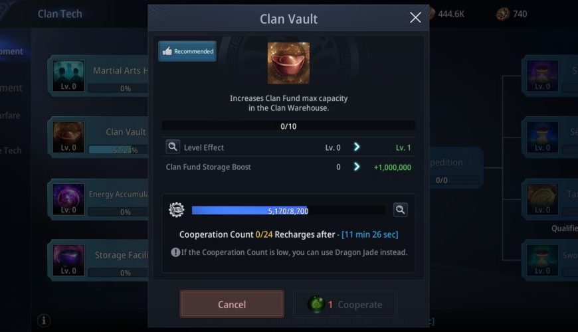Close the Clan Vault dialog
The width and height of the screenshot is (578, 332).
pos(415,17)
